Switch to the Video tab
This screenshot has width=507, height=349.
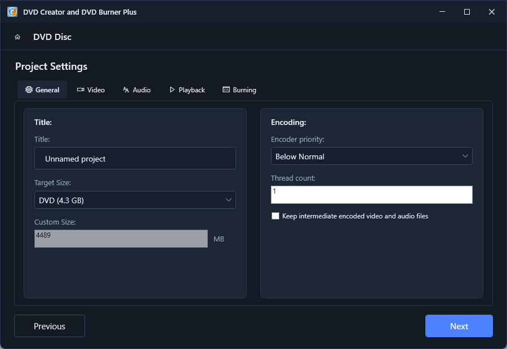click(91, 90)
